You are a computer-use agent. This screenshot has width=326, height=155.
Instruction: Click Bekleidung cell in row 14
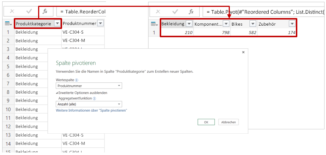pyautogui.click(x=38, y=143)
